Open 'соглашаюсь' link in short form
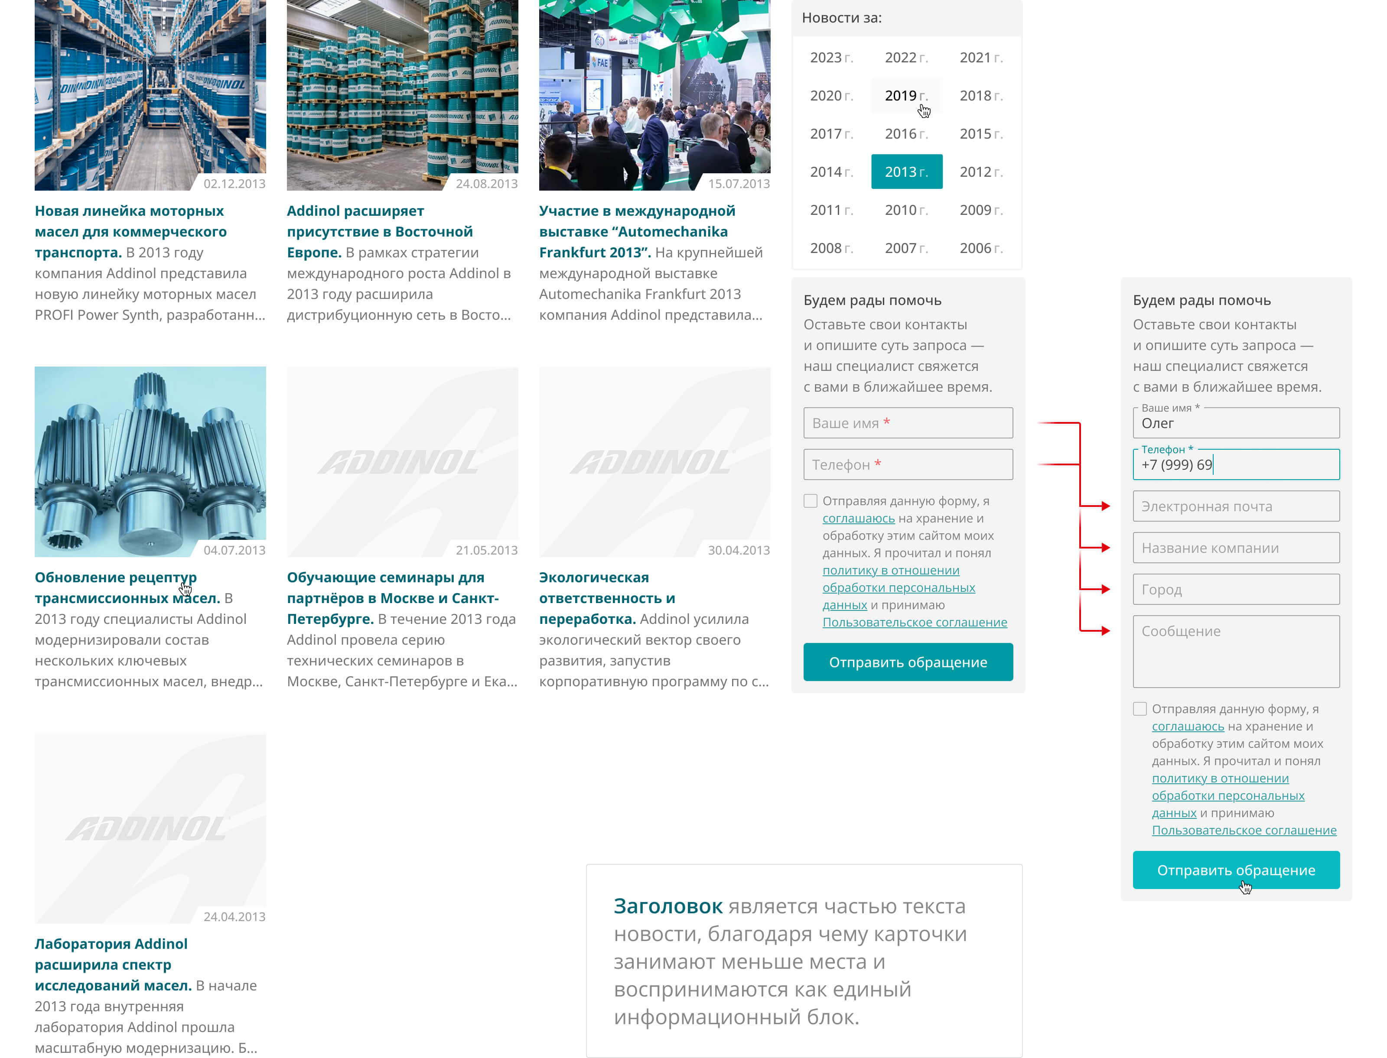The height and width of the screenshot is (1058, 1387). pyautogui.click(x=859, y=518)
